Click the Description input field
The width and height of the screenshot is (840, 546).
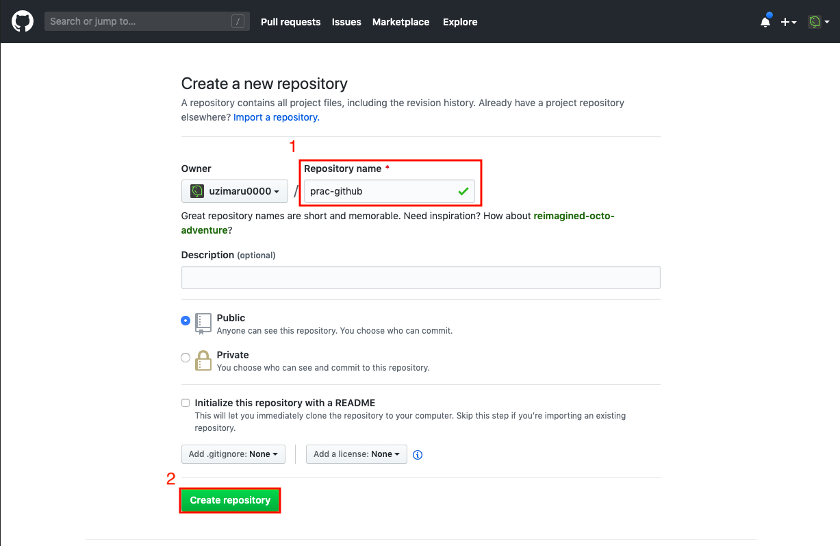point(420,277)
